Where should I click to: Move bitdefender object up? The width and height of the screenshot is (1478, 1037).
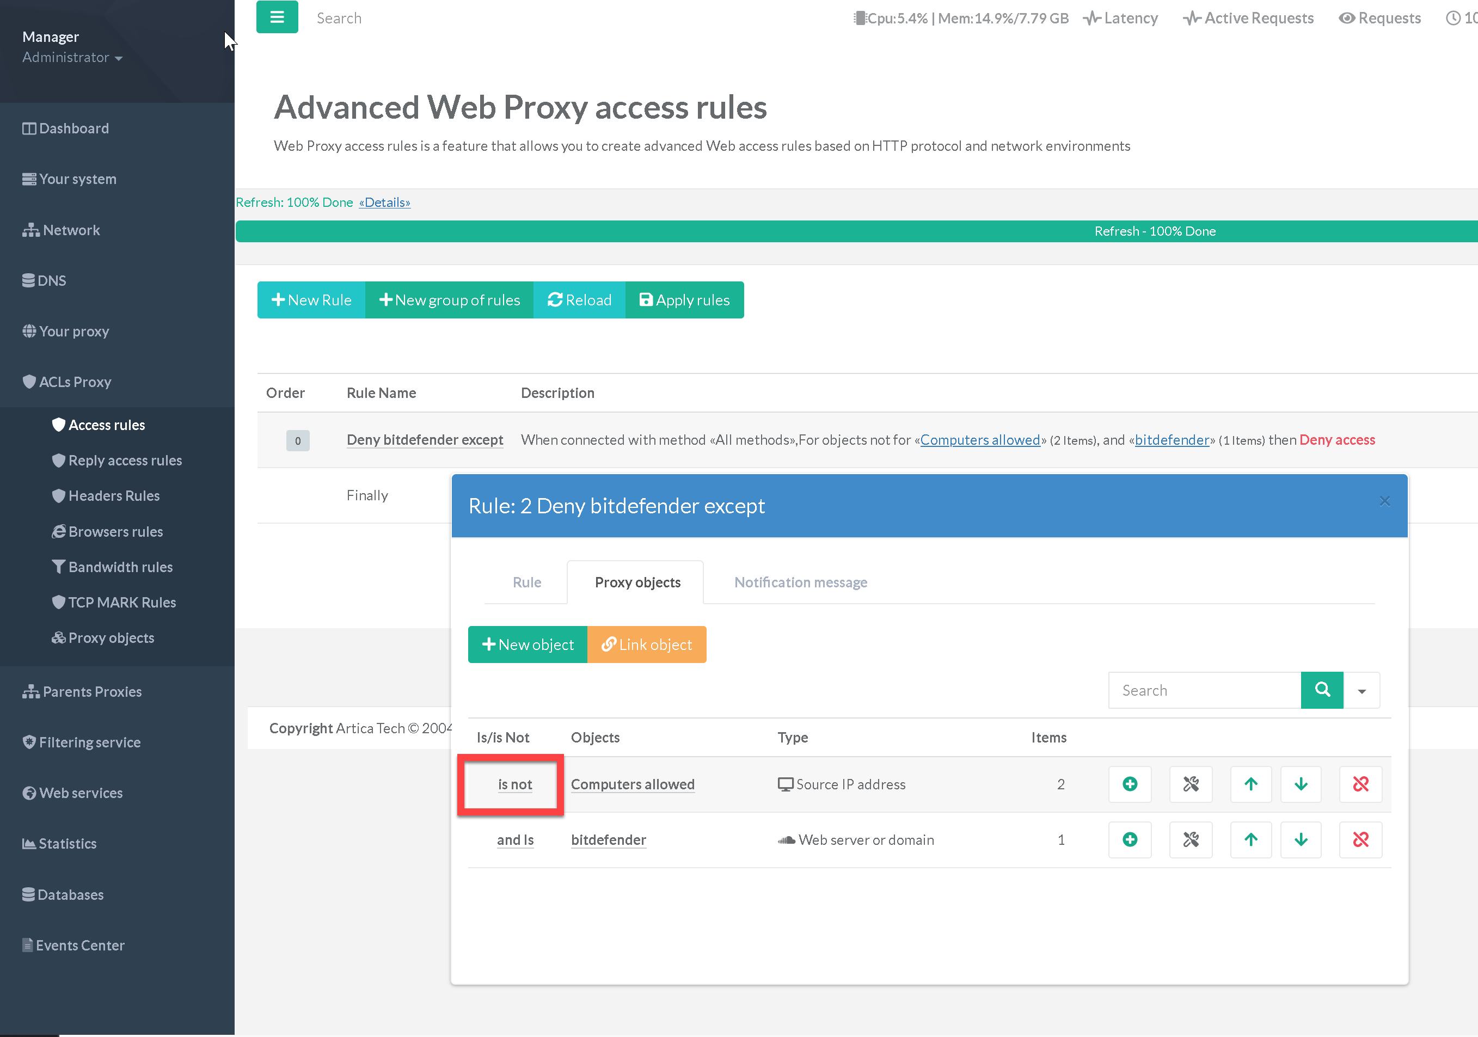pos(1250,839)
